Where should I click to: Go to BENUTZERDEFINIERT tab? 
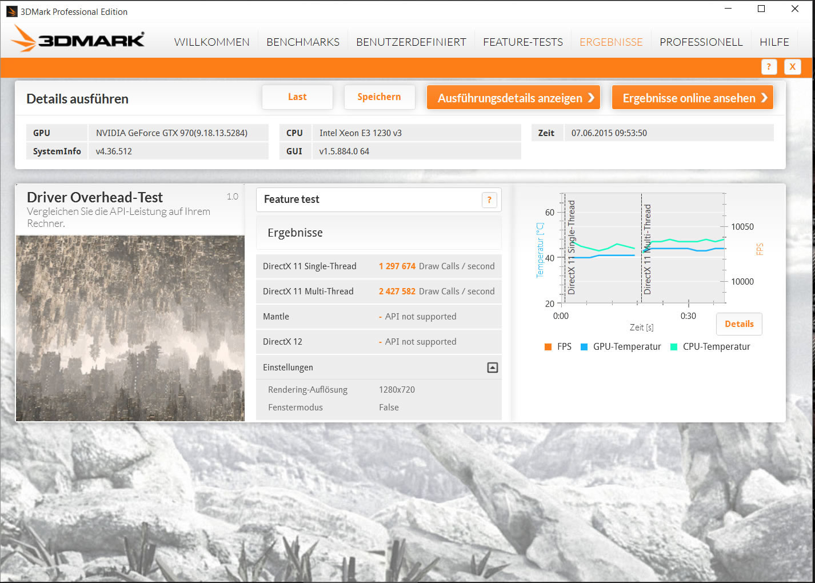click(411, 42)
